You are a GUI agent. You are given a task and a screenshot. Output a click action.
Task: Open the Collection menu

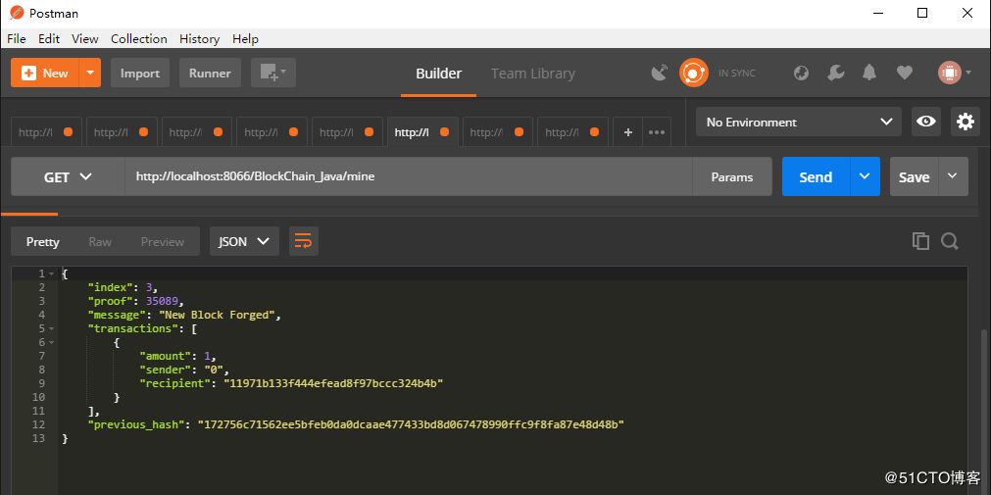coord(138,38)
